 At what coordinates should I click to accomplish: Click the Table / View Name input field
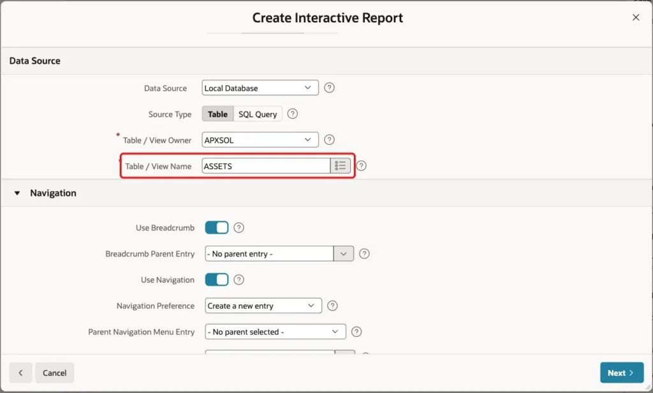point(266,166)
